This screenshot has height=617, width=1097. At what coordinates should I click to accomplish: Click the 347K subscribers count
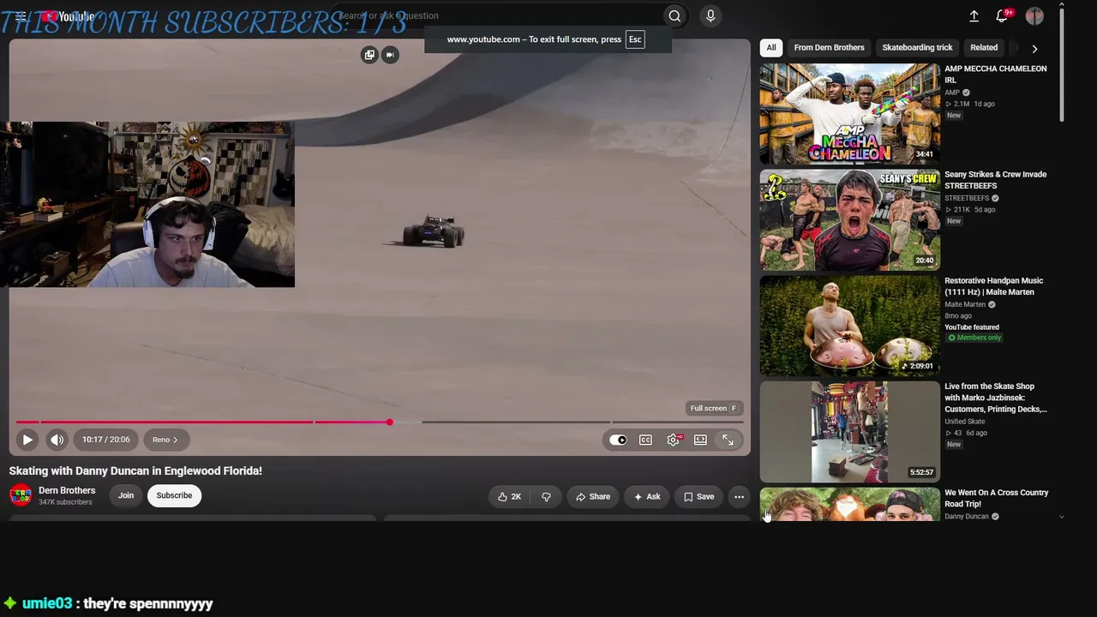tap(65, 502)
